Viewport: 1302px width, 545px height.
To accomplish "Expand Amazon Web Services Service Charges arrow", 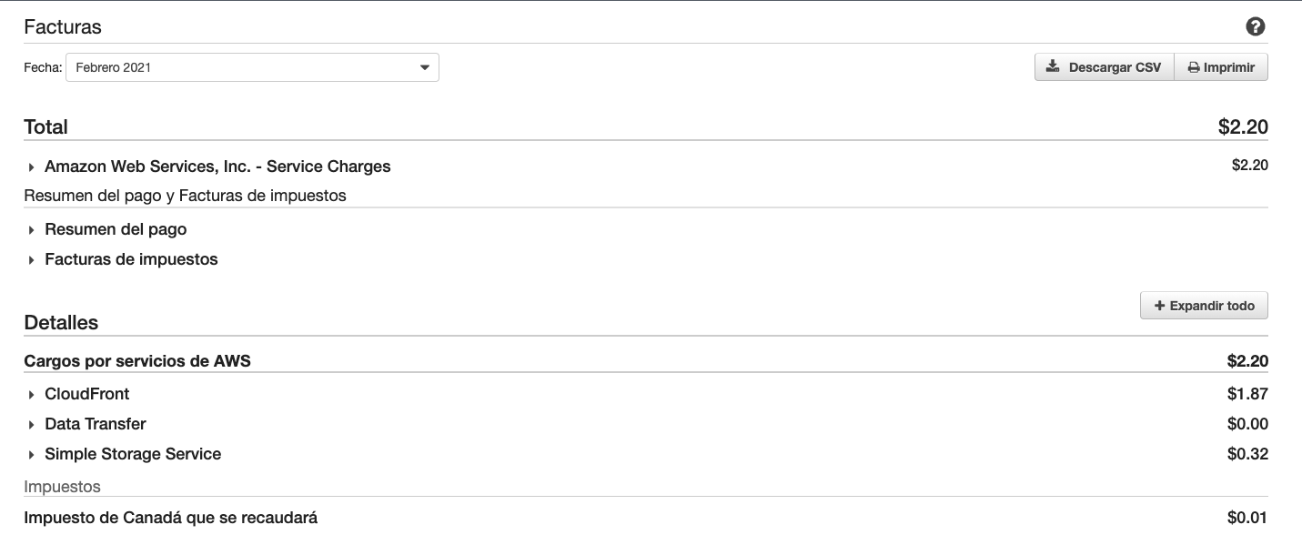I will [31, 167].
